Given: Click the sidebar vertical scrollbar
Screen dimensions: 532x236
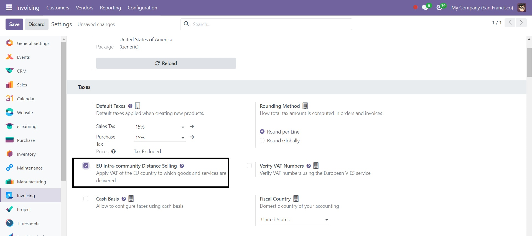Looking at the screenshot, I should coord(63,111).
